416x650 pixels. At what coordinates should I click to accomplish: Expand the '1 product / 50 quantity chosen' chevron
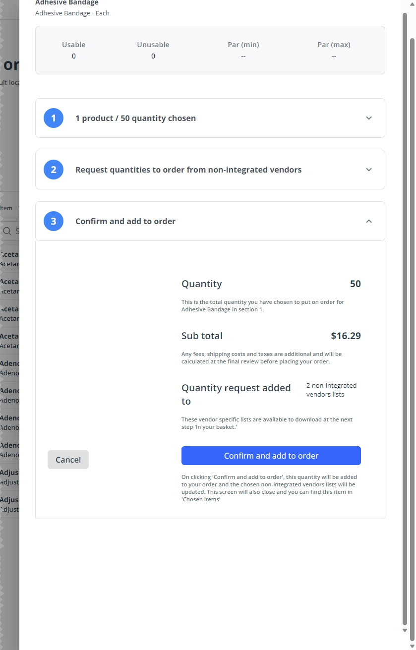click(369, 118)
